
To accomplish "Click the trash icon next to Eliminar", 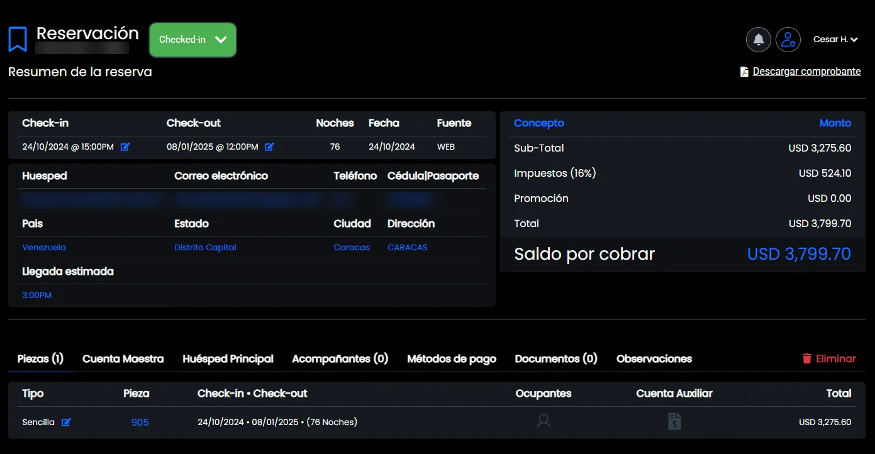I will tap(807, 358).
